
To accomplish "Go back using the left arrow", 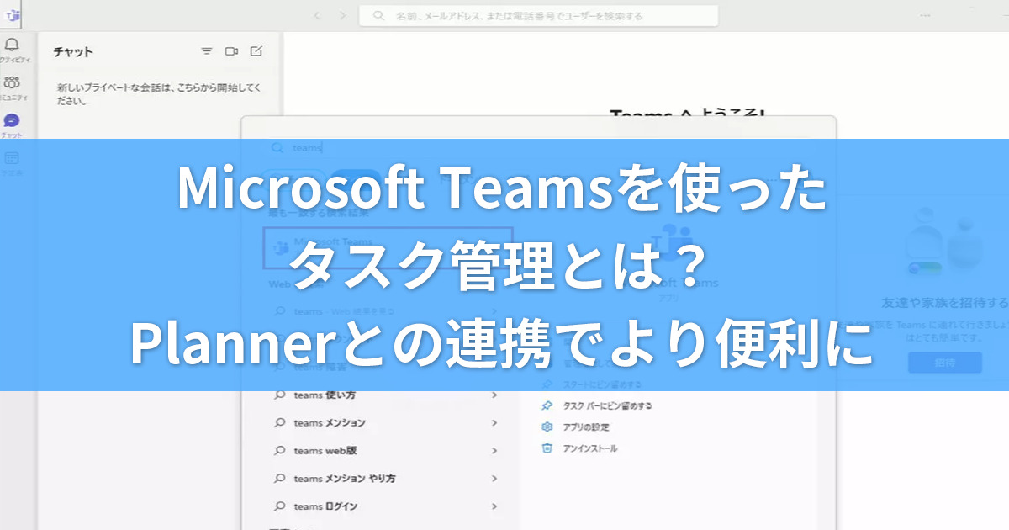I will point(317,15).
